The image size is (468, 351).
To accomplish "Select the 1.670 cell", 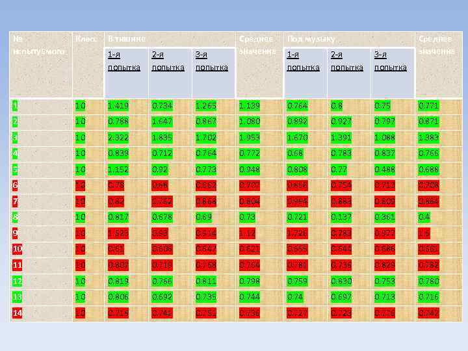I will coord(297,138).
